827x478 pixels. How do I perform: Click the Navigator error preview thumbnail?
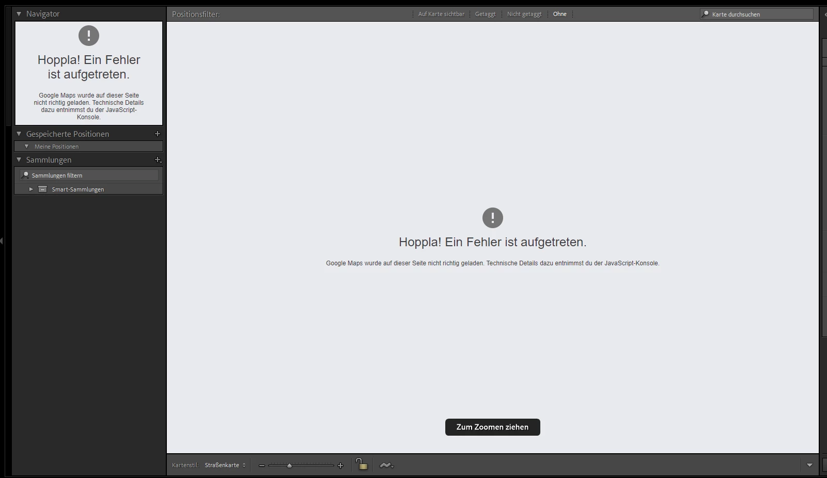point(89,73)
